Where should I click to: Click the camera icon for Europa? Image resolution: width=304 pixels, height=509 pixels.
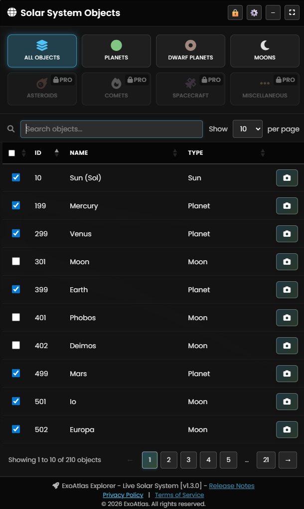tap(287, 430)
